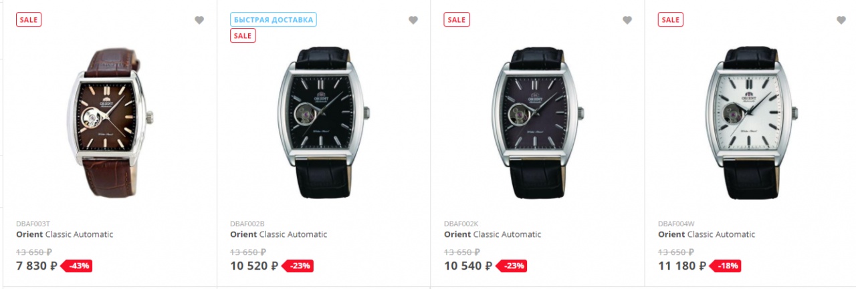Open Orient Classic Automatic link for DBAF002K
Viewport: 856px width, 289px height.
tap(493, 234)
